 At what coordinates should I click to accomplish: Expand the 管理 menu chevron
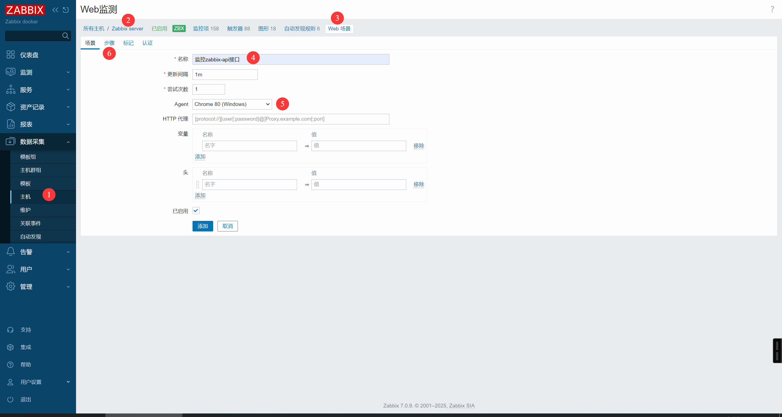click(68, 287)
